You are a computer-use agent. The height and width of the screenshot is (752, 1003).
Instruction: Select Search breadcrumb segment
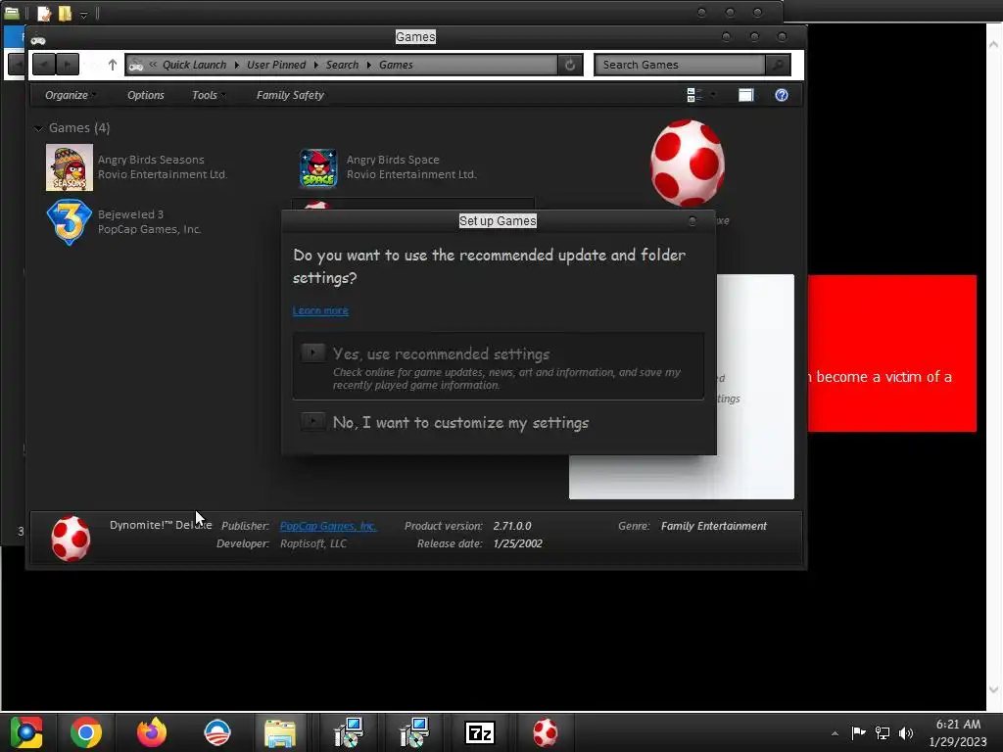342,65
